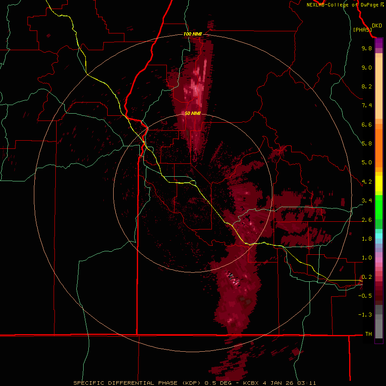Image resolution: width=386 pixels, height=386 pixels.
Task: Click the 4 JAN 26 date text
Action: point(279,383)
